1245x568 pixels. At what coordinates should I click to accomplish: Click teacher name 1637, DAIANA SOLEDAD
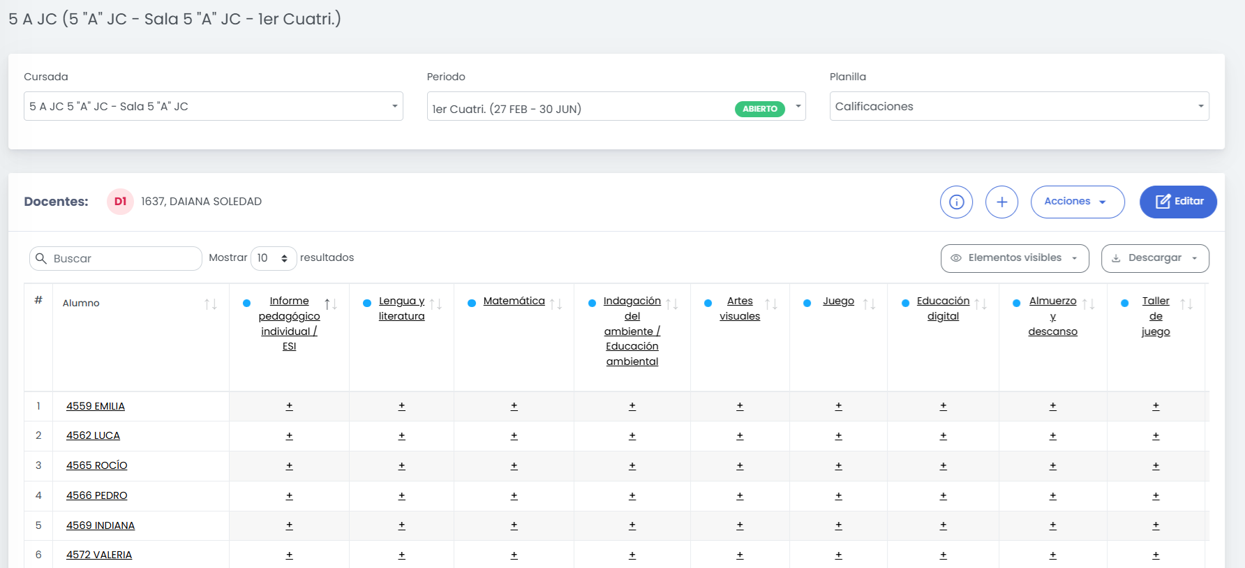202,202
